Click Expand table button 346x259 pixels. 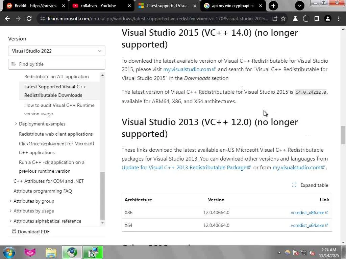click(310, 185)
